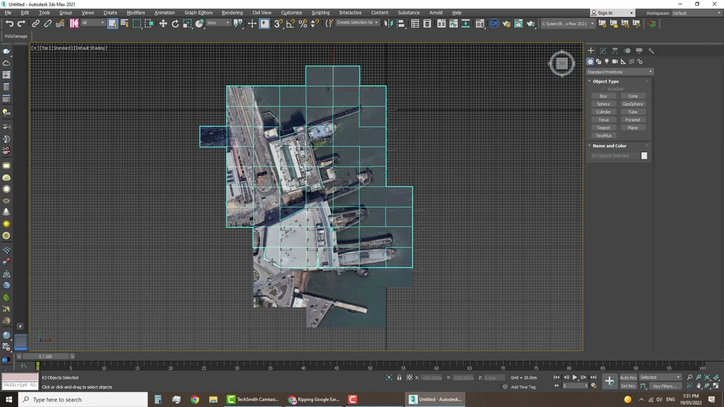
Task: Click the time slider 0 / 100 handle
Action: click(x=45, y=357)
